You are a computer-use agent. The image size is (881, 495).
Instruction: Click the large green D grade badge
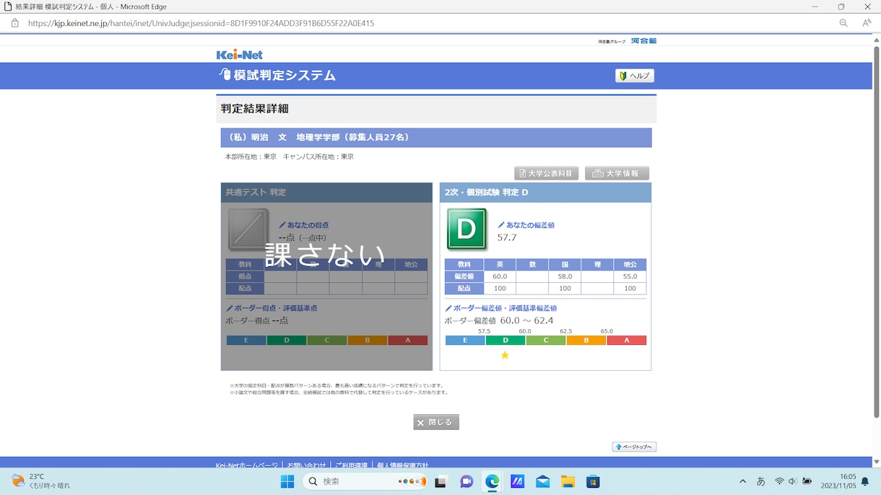point(466,229)
